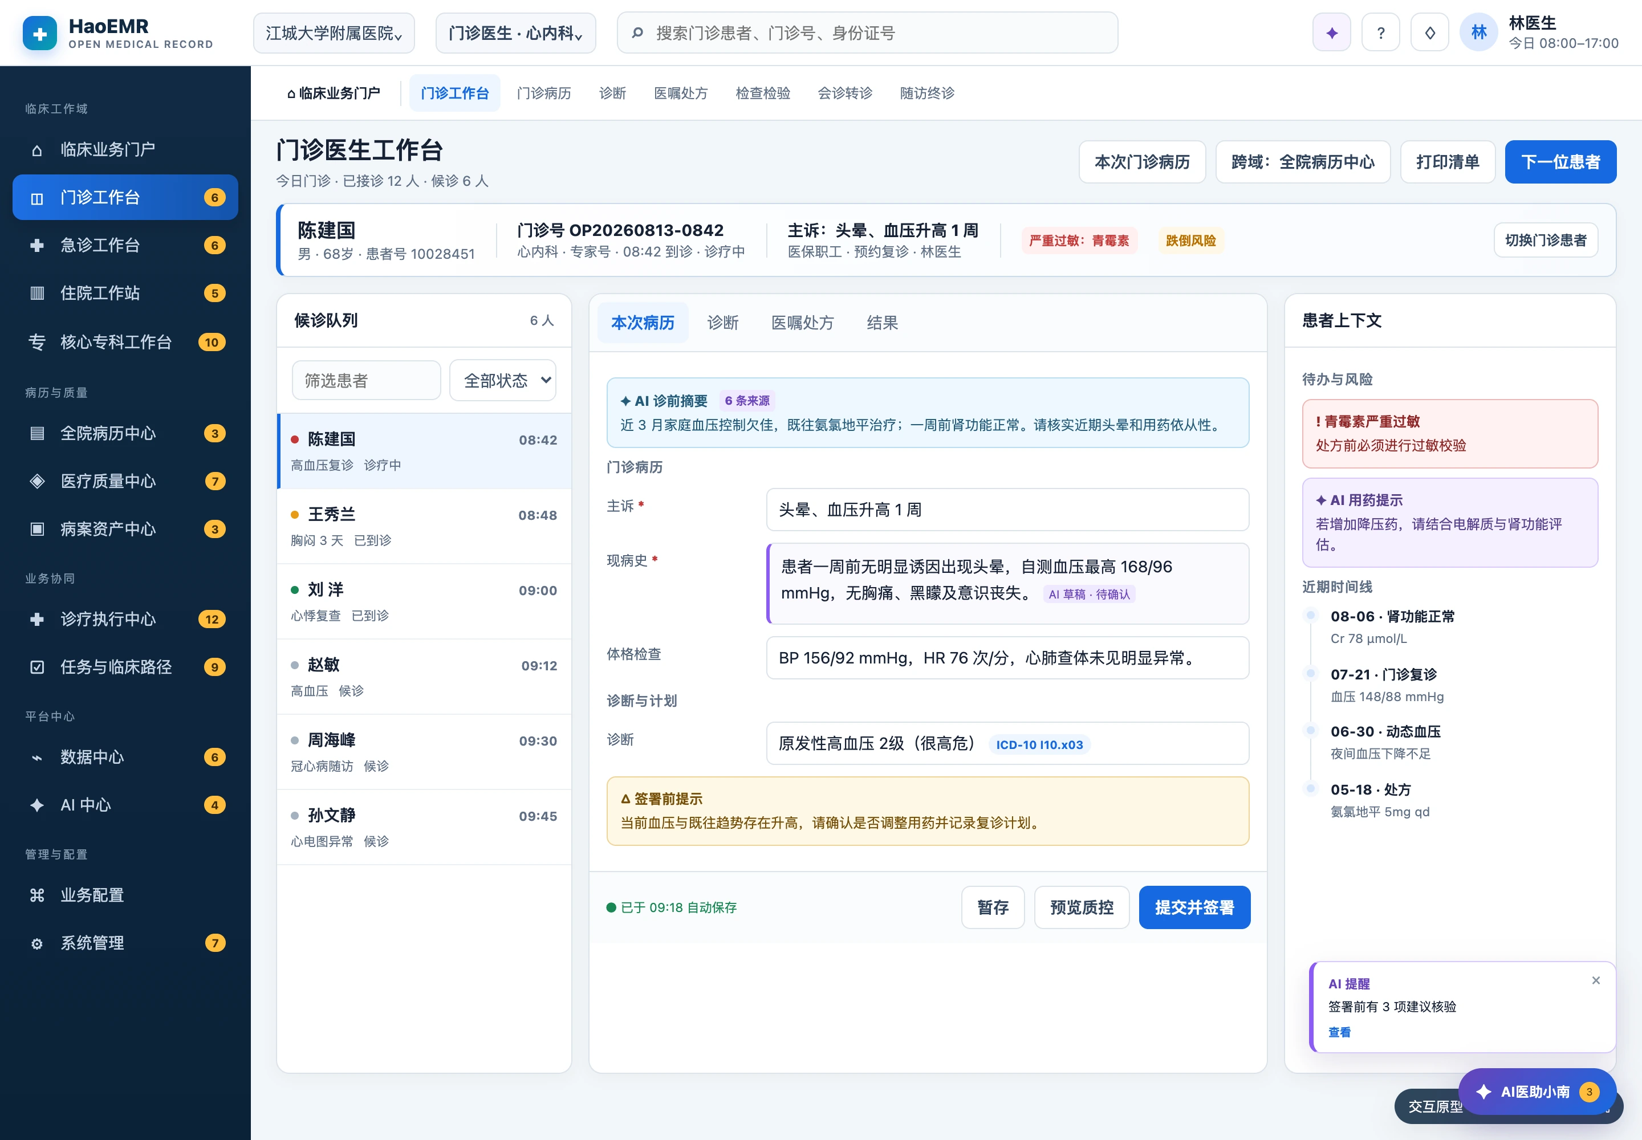
Task: Click the AI 中心 star icon in sidebar
Action: [x=37, y=805]
